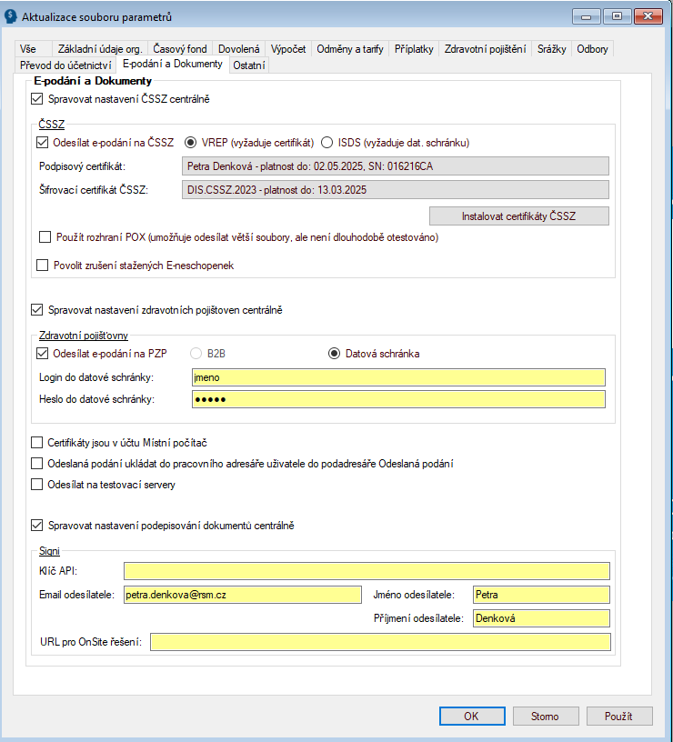Click the 'Email odesílatele' text field
The height and width of the screenshot is (742, 673).
(243, 595)
